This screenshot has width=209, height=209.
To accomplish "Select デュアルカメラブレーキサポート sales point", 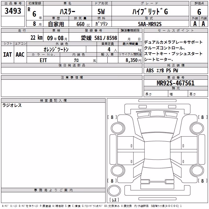I will point(173,42).
